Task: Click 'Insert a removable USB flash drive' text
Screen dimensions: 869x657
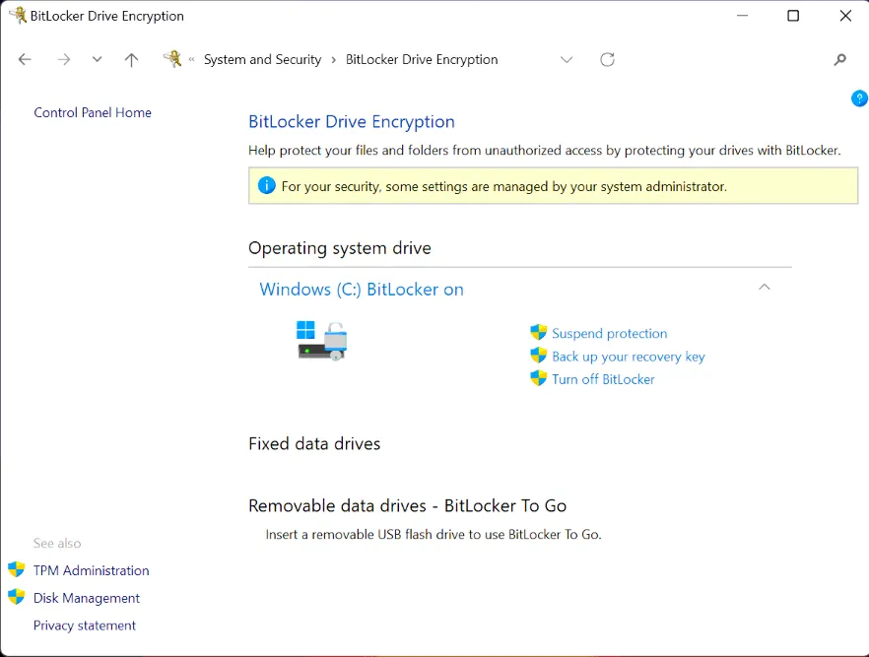Action: [434, 535]
